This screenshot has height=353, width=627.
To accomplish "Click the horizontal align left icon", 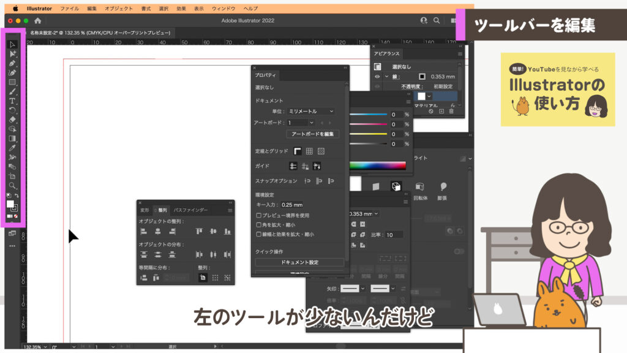I will (x=143, y=231).
